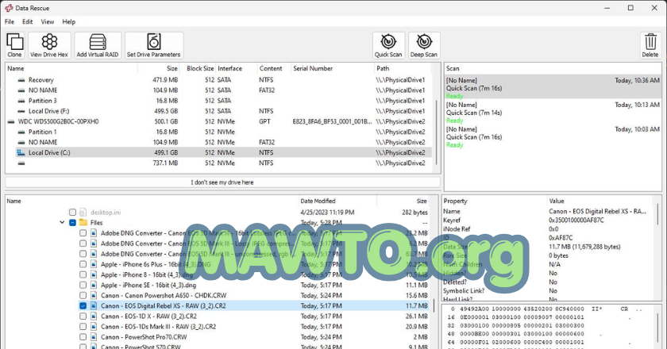Check Apple iPhone 8 dng file
667x349 pixels.
coord(83,274)
